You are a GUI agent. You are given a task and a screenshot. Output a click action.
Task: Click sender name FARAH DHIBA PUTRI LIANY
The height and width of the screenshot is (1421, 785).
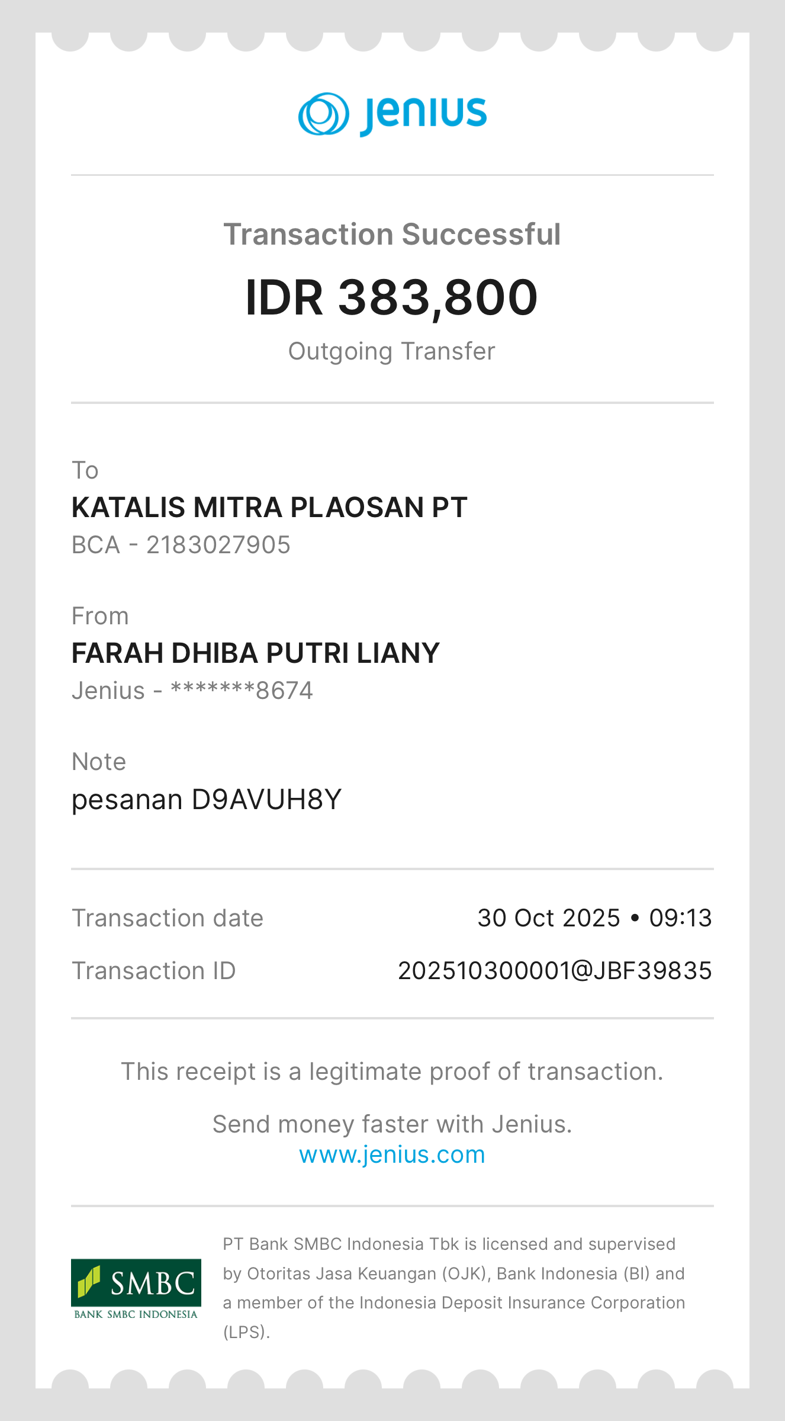tap(255, 653)
